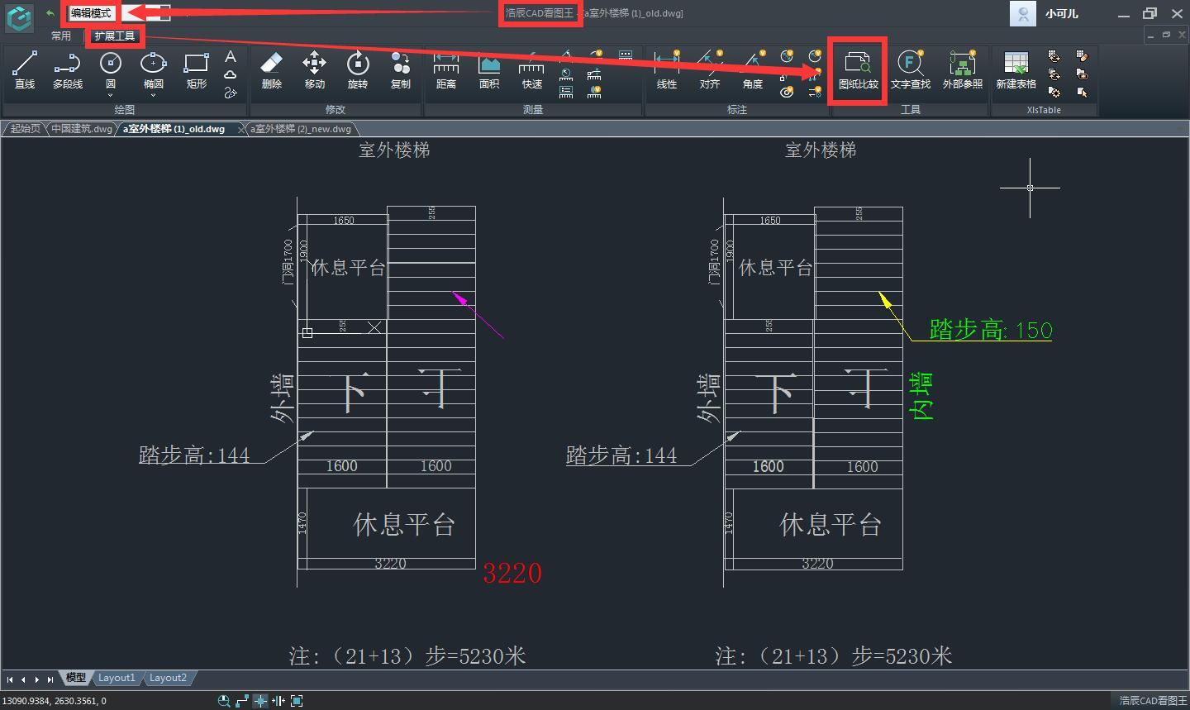This screenshot has width=1190, height=710.
Task: Select the 多段线 (Polyline) tool
Action: click(x=68, y=69)
